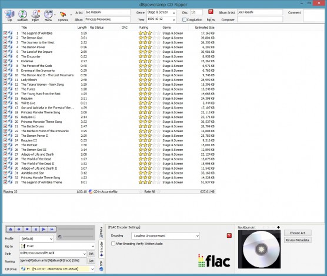
Task: Open the Year dropdown
Action: 173,20
